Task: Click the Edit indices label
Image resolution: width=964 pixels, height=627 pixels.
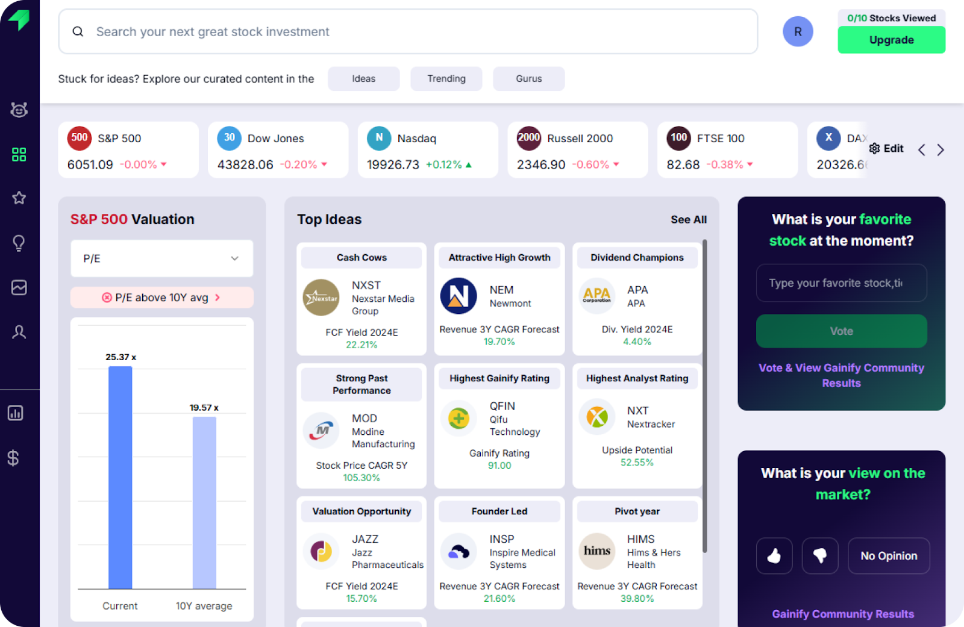Action: click(x=894, y=148)
